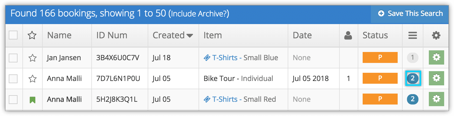Select checkbox for booking 5H2J8K3Q1L
Screen dimensions: 454x116
(13, 100)
